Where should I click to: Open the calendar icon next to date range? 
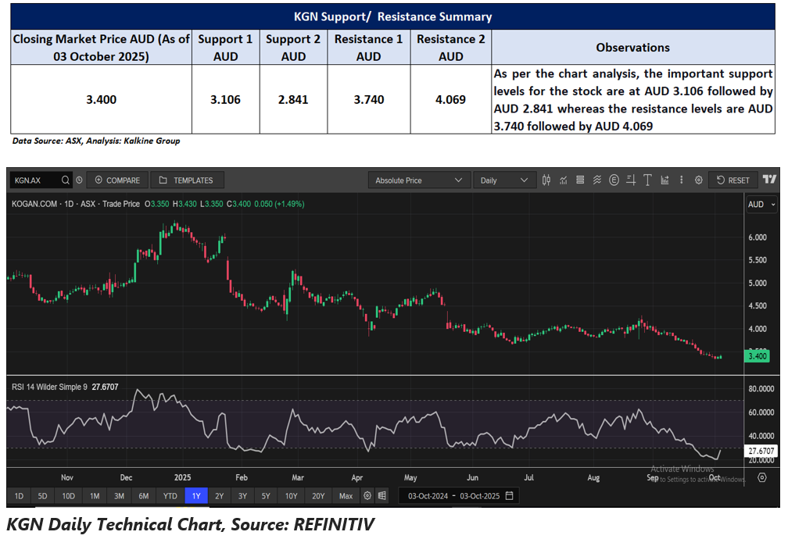point(510,496)
